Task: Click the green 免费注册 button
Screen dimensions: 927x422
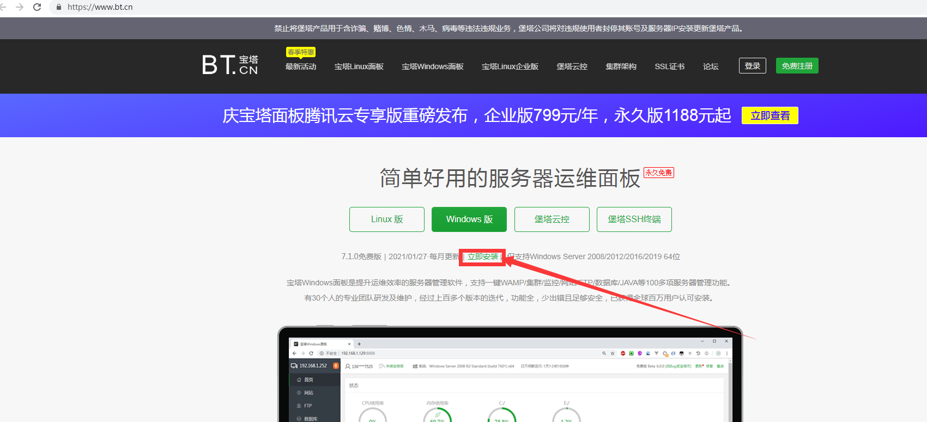Action: (x=797, y=66)
